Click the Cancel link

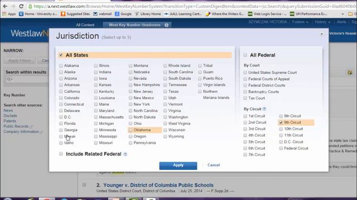pyautogui.click(x=214, y=165)
